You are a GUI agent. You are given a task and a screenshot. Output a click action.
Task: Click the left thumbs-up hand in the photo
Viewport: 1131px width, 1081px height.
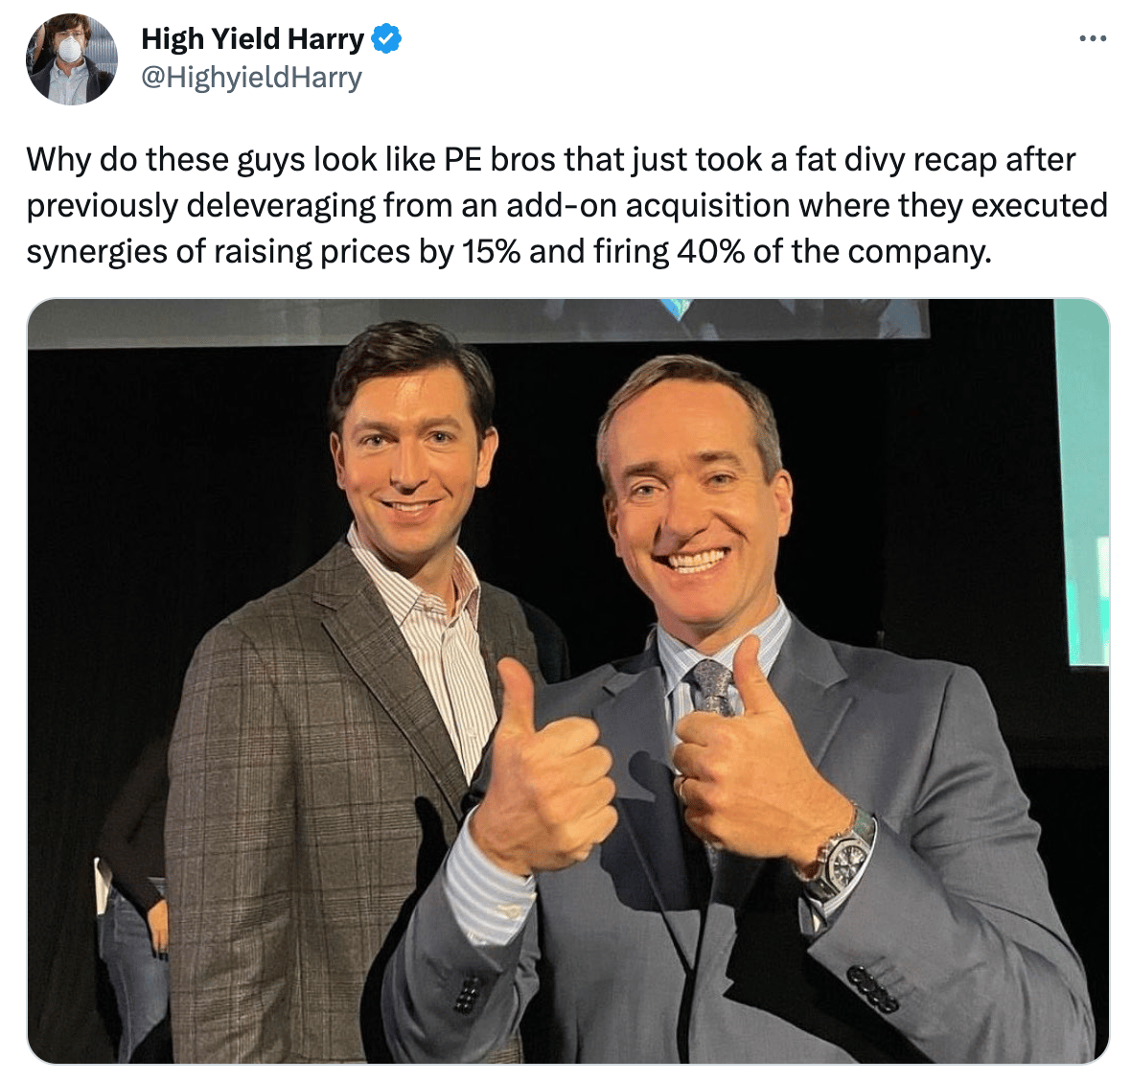(x=542, y=765)
